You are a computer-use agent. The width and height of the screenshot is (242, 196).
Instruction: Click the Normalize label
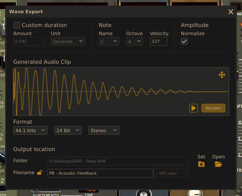click(x=192, y=33)
